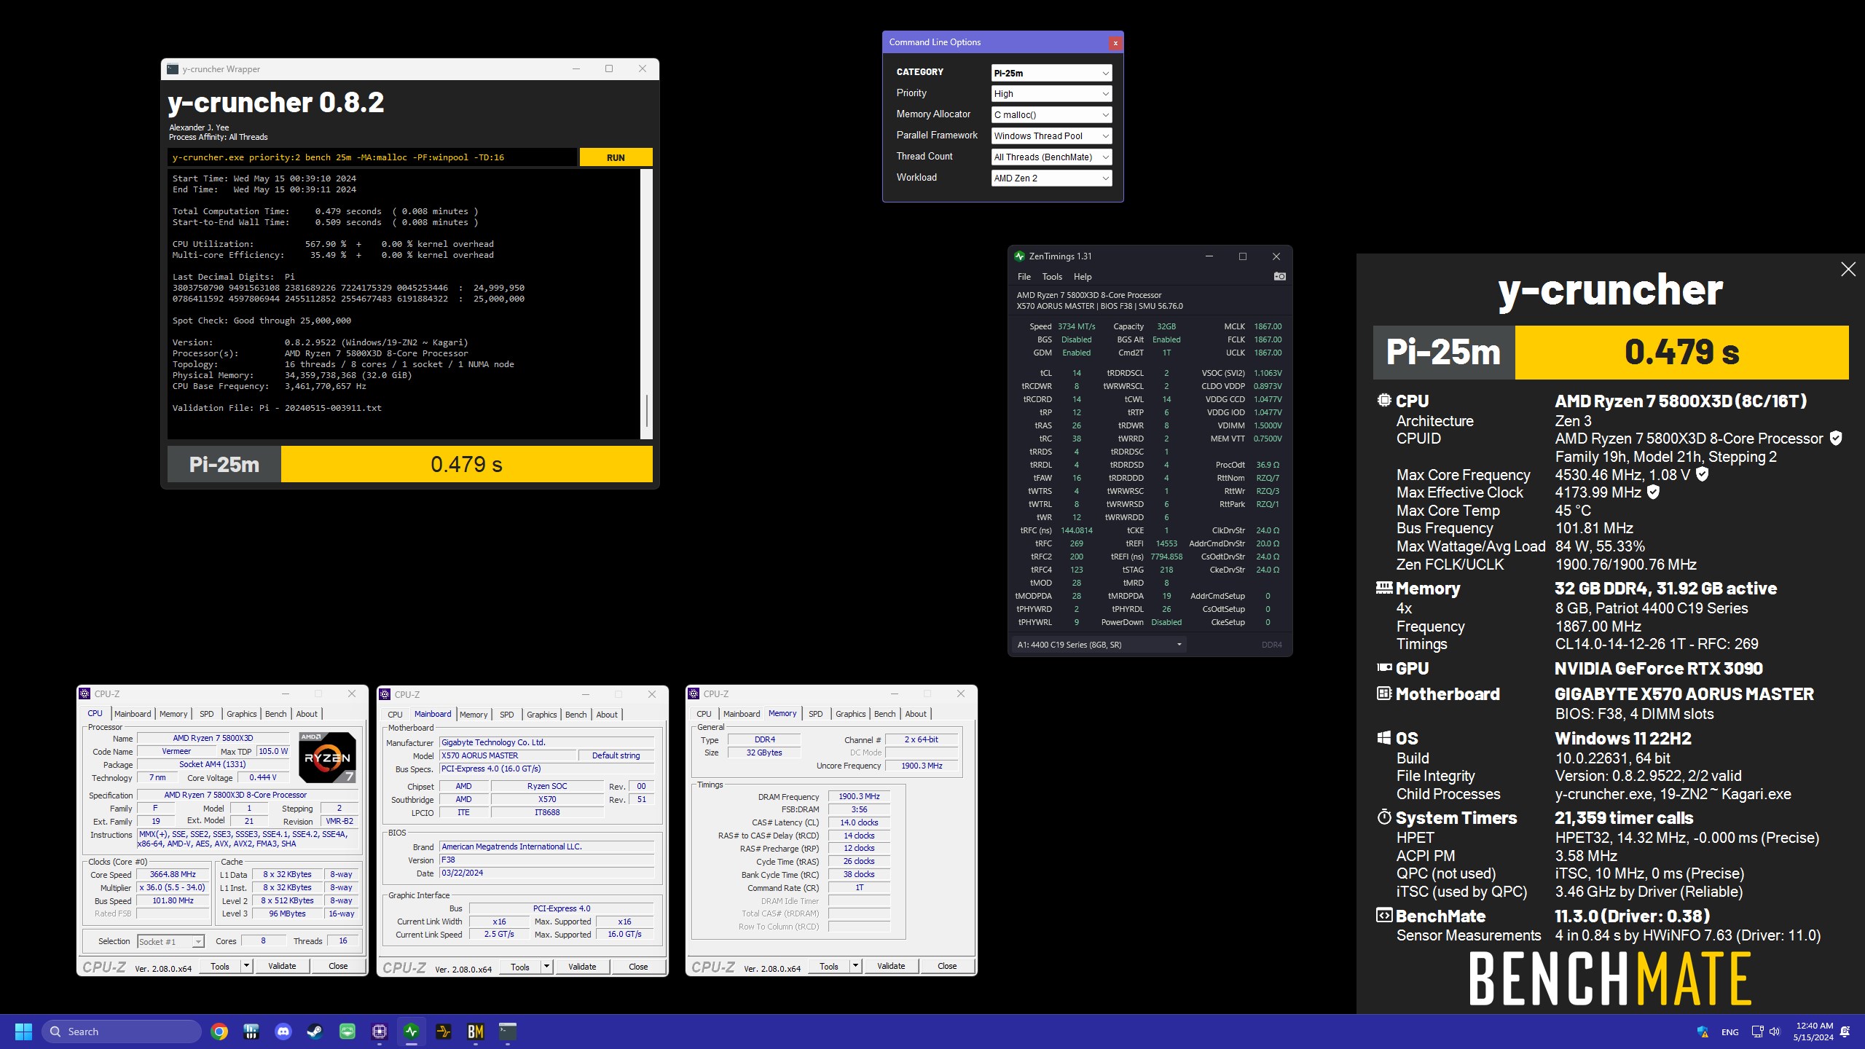Launch Google Chrome from taskbar
The height and width of the screenshot is (1049, 1865).
pos(219,1032)
